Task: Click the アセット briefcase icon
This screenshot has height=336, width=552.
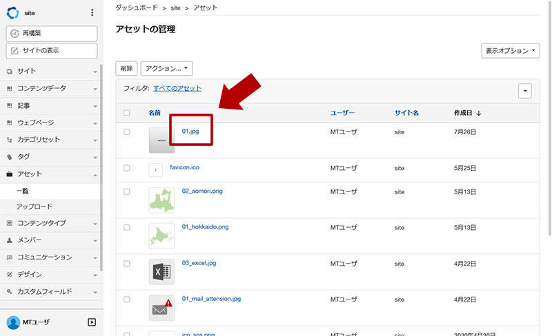Action: [x=10, y=174]
